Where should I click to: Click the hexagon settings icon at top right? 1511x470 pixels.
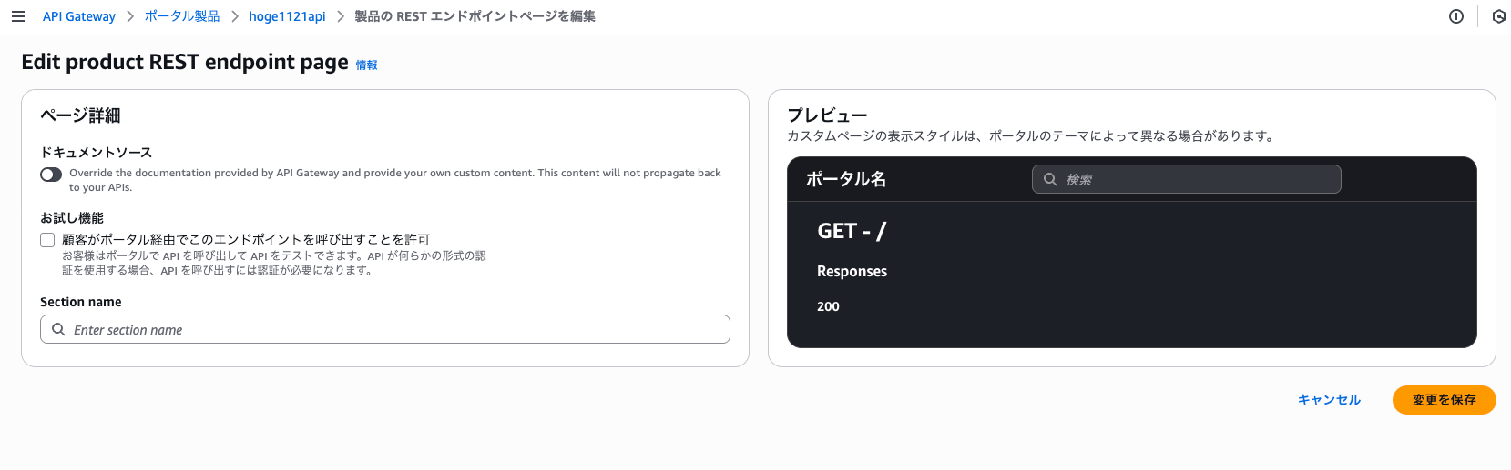coord(1498,16)
